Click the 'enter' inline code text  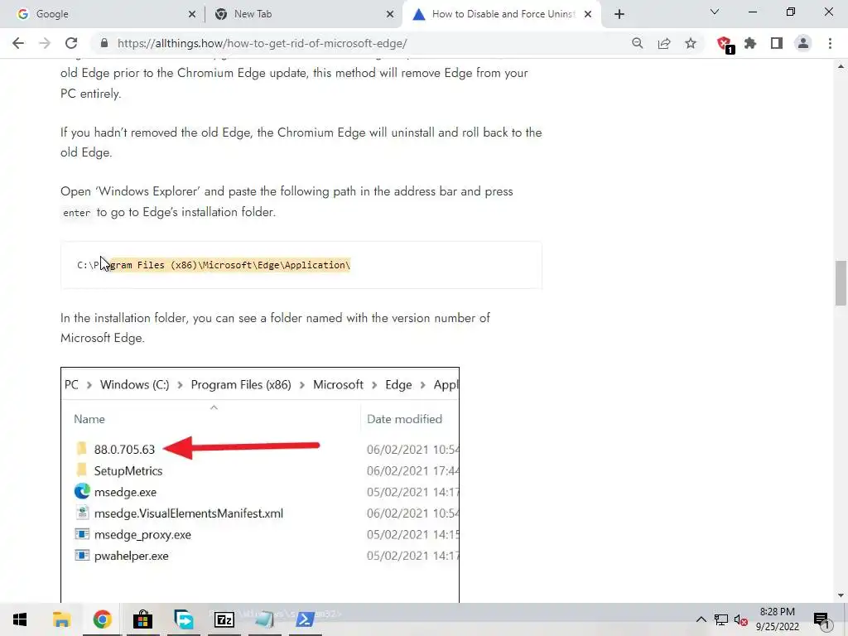[x=76, y=213]
